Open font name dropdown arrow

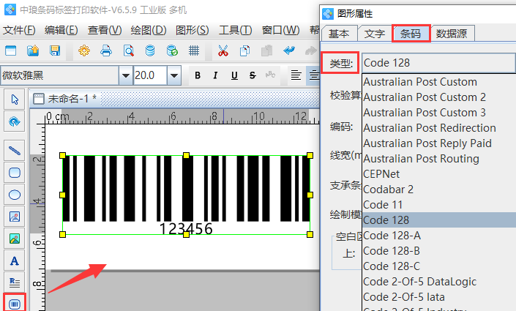click(x=125, y=75)
